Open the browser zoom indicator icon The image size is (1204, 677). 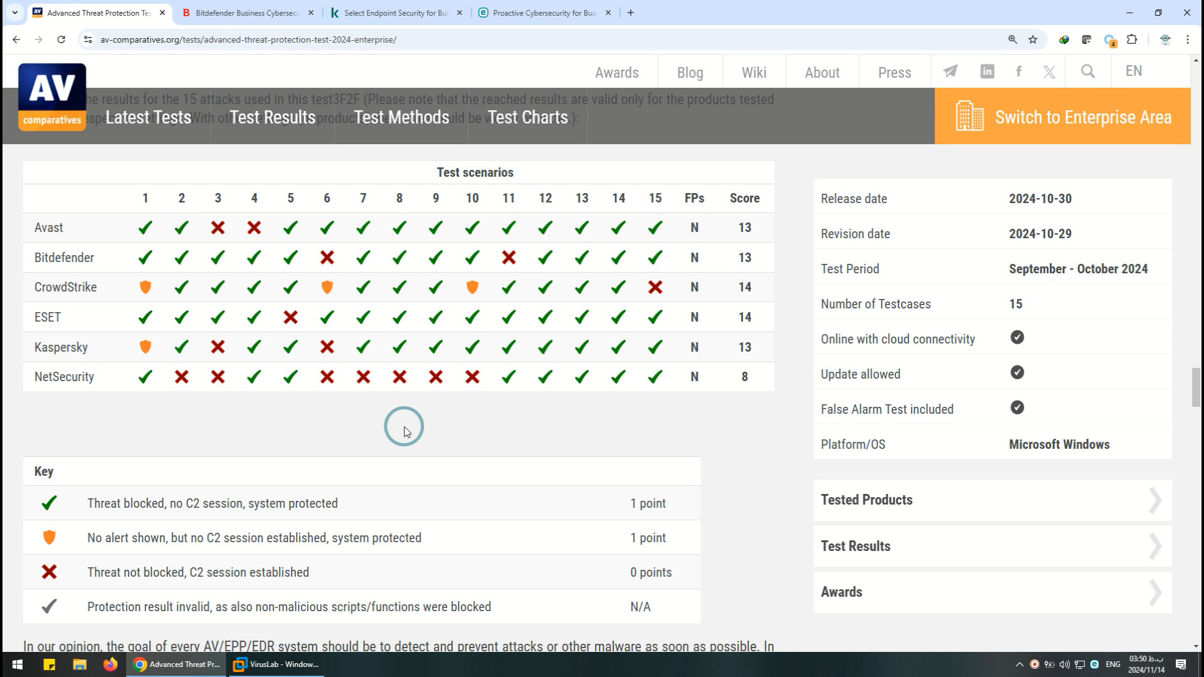click(1012, 39)
